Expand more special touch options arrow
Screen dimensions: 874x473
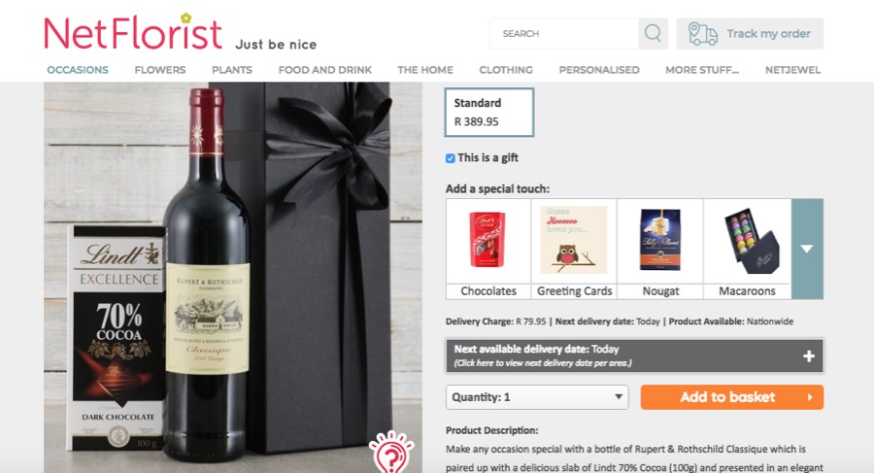[807, 249]
